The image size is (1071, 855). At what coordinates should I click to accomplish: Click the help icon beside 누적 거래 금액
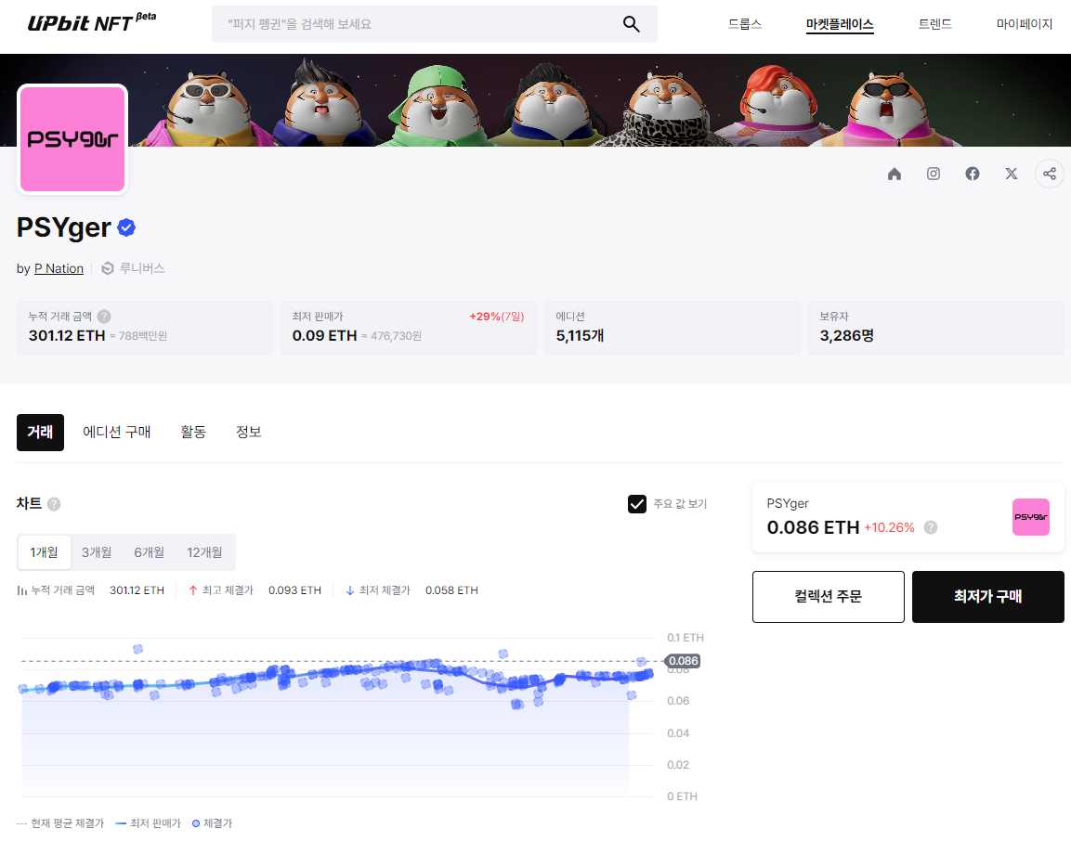[x=102, y=316]
